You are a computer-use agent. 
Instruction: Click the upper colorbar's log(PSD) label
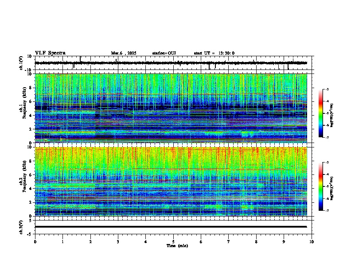331,115
